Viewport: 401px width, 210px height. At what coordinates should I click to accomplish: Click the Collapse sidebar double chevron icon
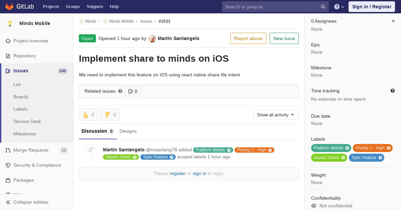[x=8, y=202]
